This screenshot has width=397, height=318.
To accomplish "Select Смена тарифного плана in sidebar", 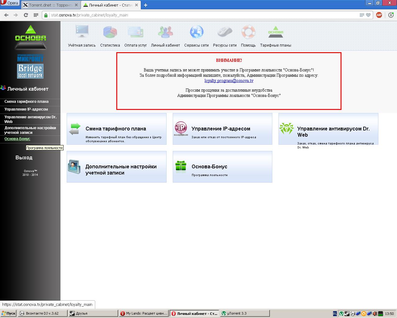I will pyautogui.click(x=26, y=102).
